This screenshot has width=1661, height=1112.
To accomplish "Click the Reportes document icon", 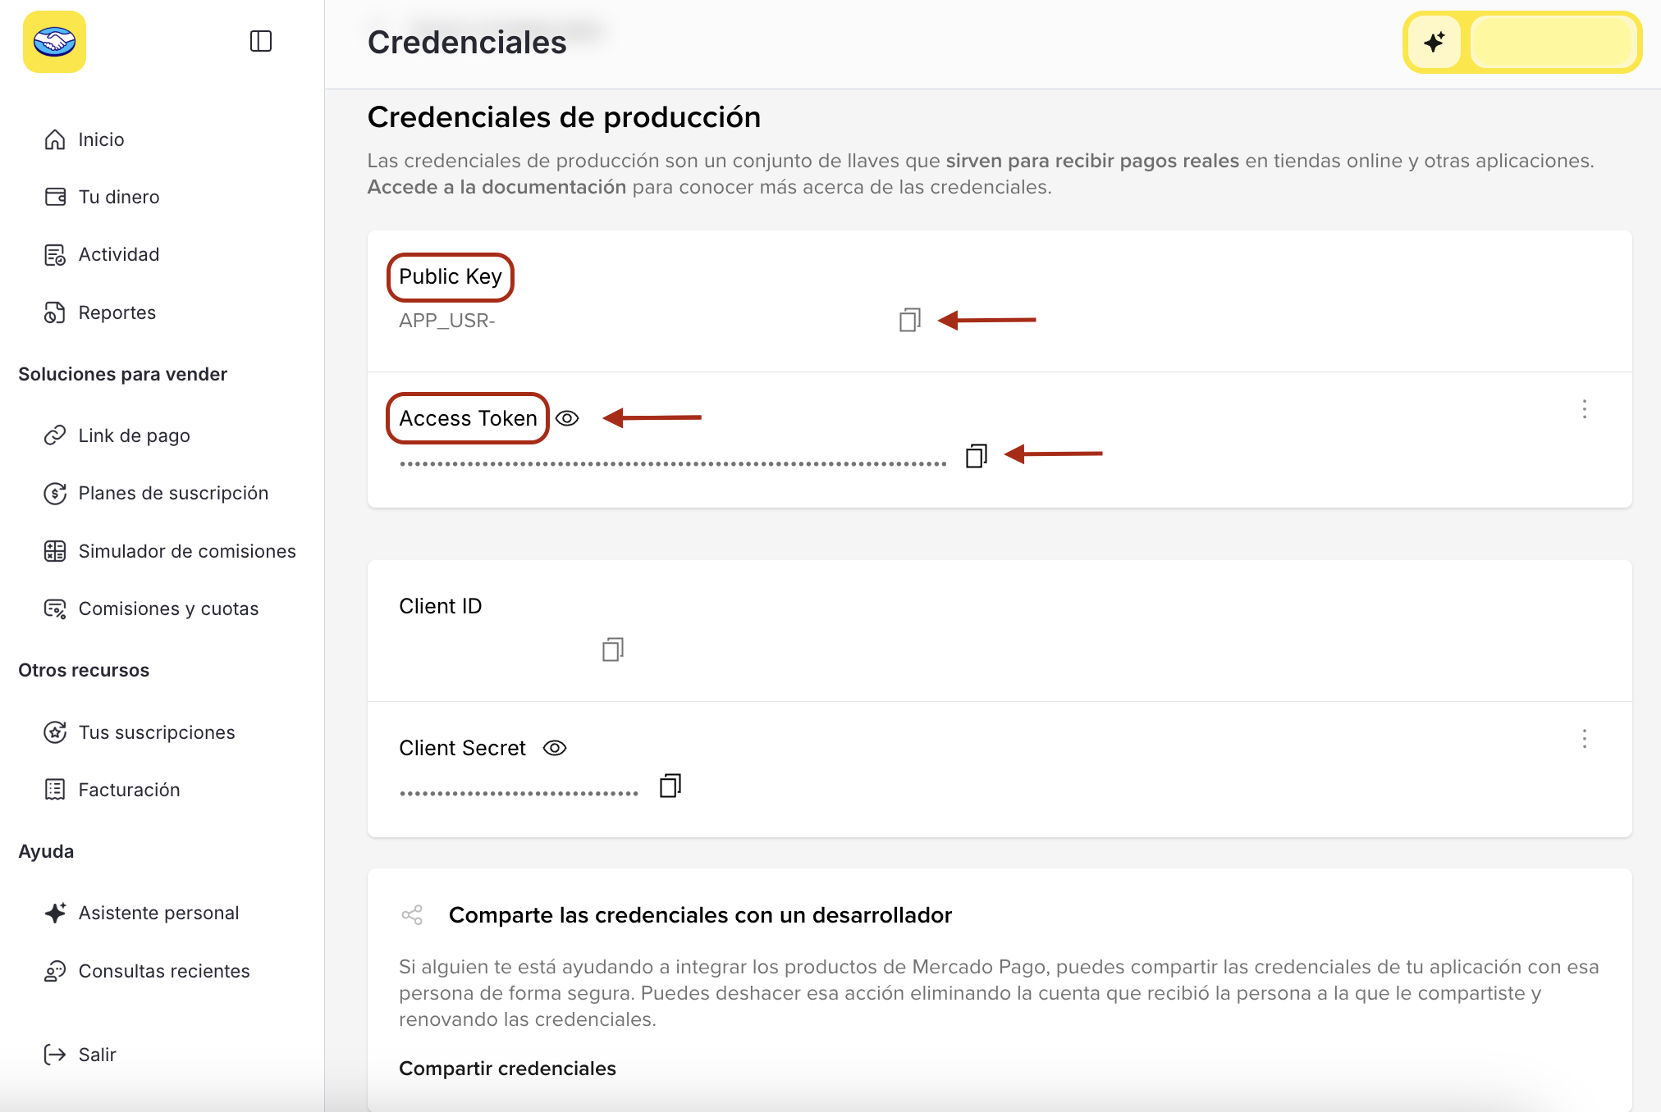I will (55, 312).
